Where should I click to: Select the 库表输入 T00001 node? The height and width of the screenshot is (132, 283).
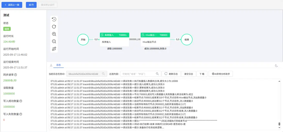pos(115,39)
